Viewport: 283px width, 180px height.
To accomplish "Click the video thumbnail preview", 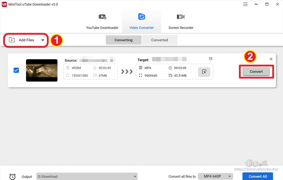I will [x=42, y=70].
